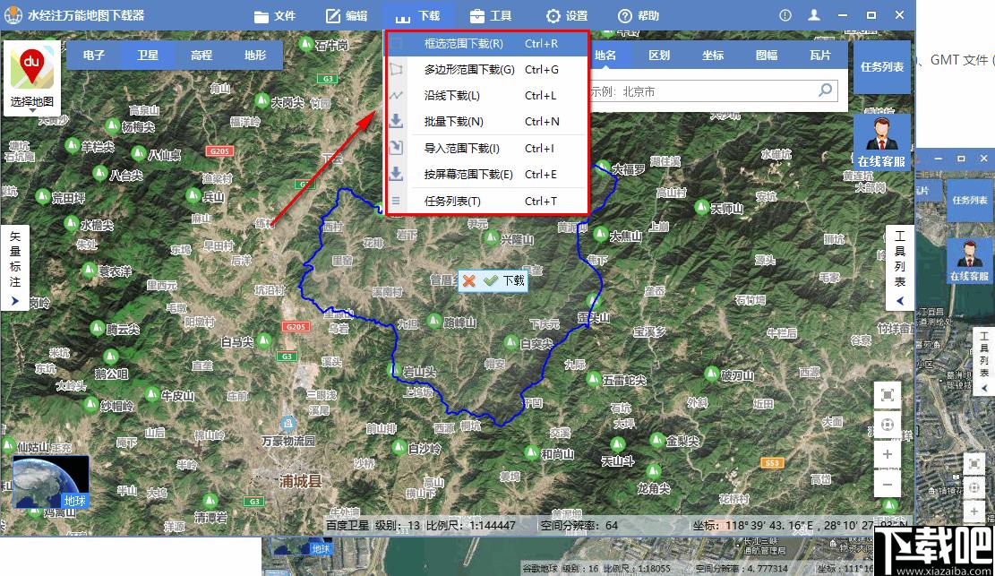Click the along-line download icon
The width and height of the screenshot is (995, 576).
(396, 95)
